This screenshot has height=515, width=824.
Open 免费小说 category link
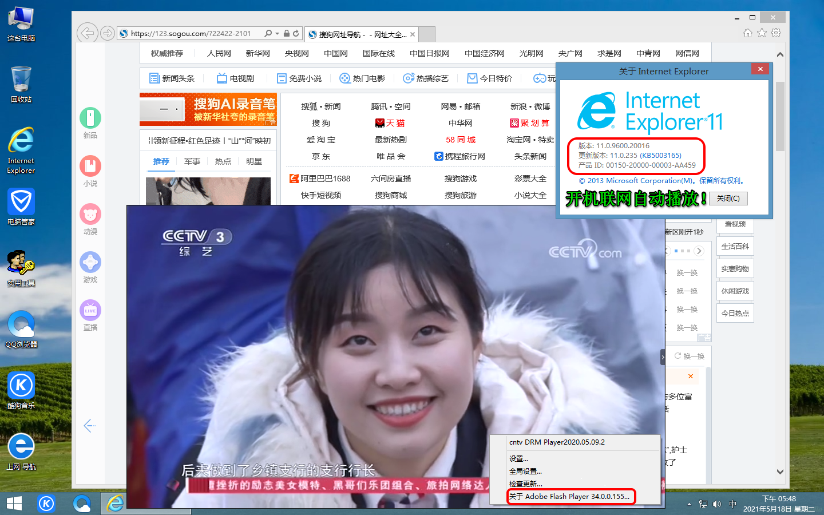pos(299,78)
